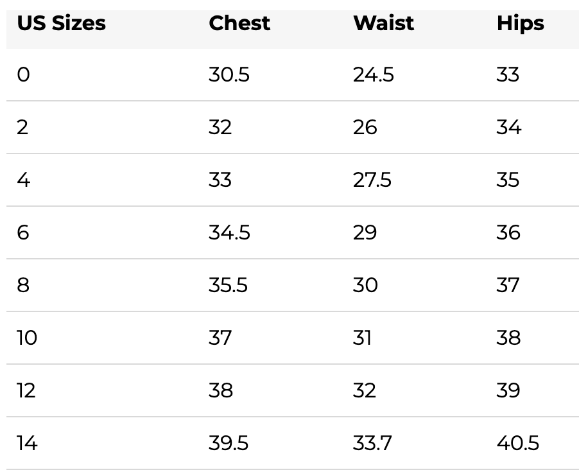
Task: Click chest value 34.5 for size 6
Action: tap(229, 232)
